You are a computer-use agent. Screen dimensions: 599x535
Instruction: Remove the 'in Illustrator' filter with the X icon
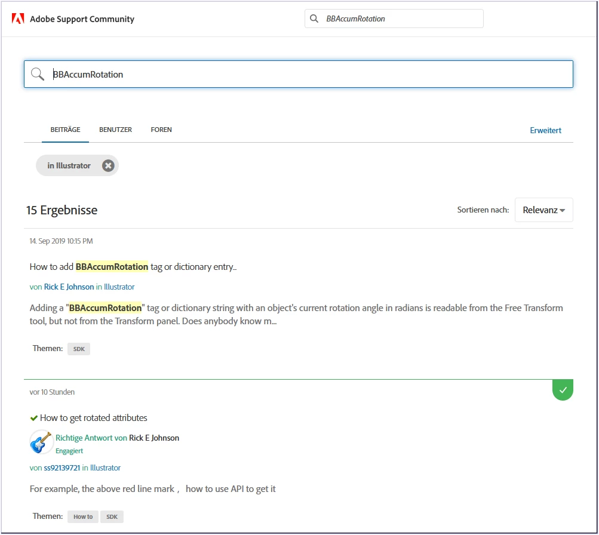108,166
